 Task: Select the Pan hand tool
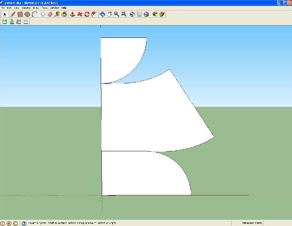click(x=109, y=15)
